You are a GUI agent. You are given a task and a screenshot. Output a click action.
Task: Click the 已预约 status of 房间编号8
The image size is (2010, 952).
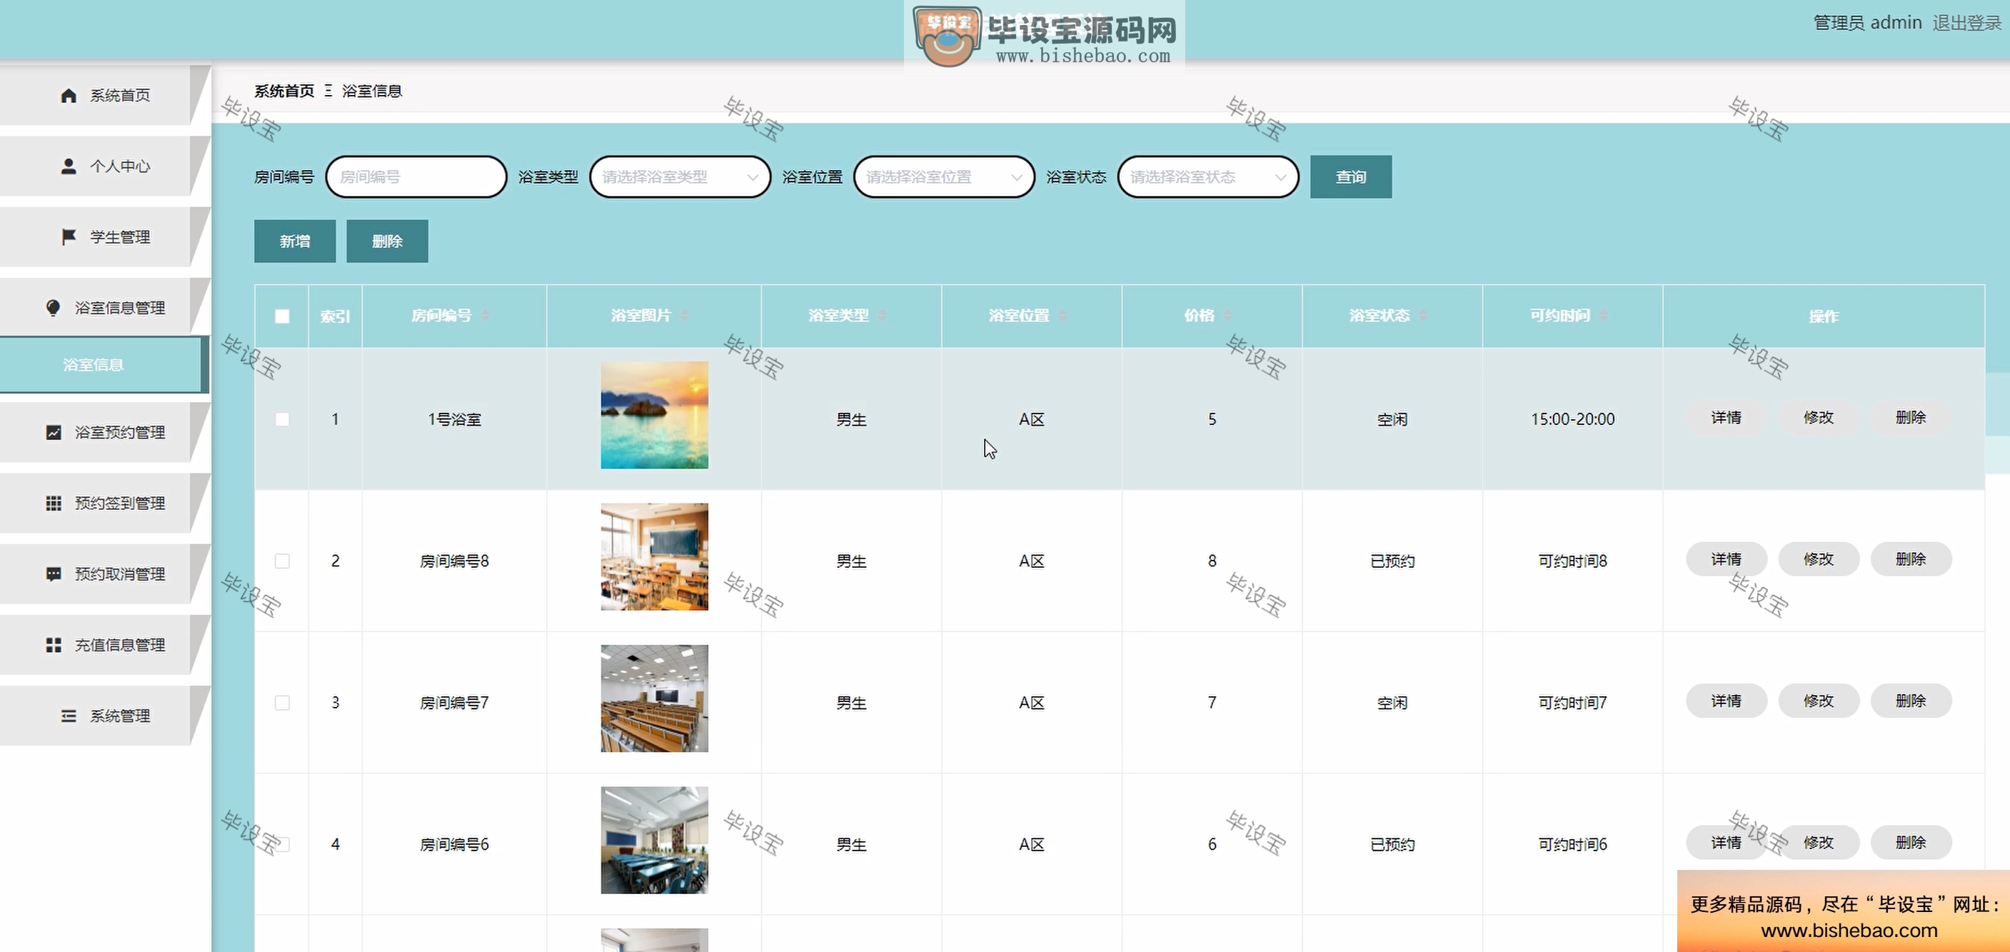click(x=1392, y=561)
